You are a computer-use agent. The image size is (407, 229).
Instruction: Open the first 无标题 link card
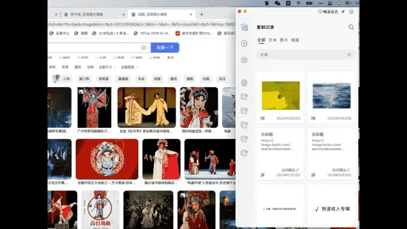coord(281,154)
